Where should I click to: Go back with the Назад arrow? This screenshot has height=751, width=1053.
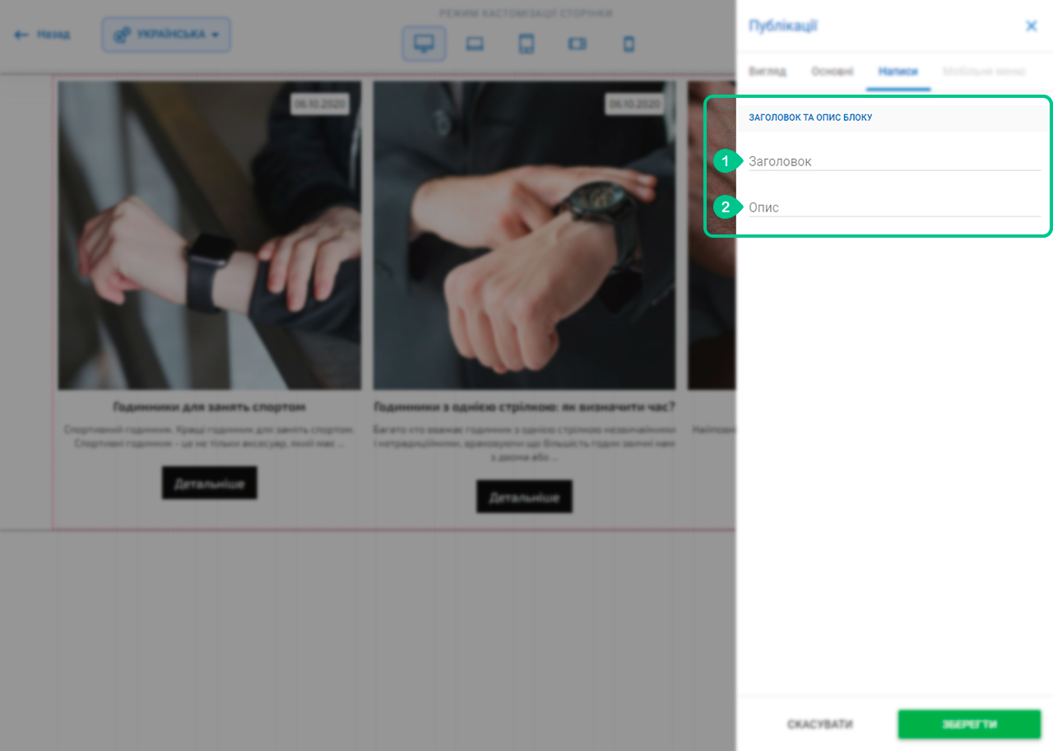pos(43,35)
